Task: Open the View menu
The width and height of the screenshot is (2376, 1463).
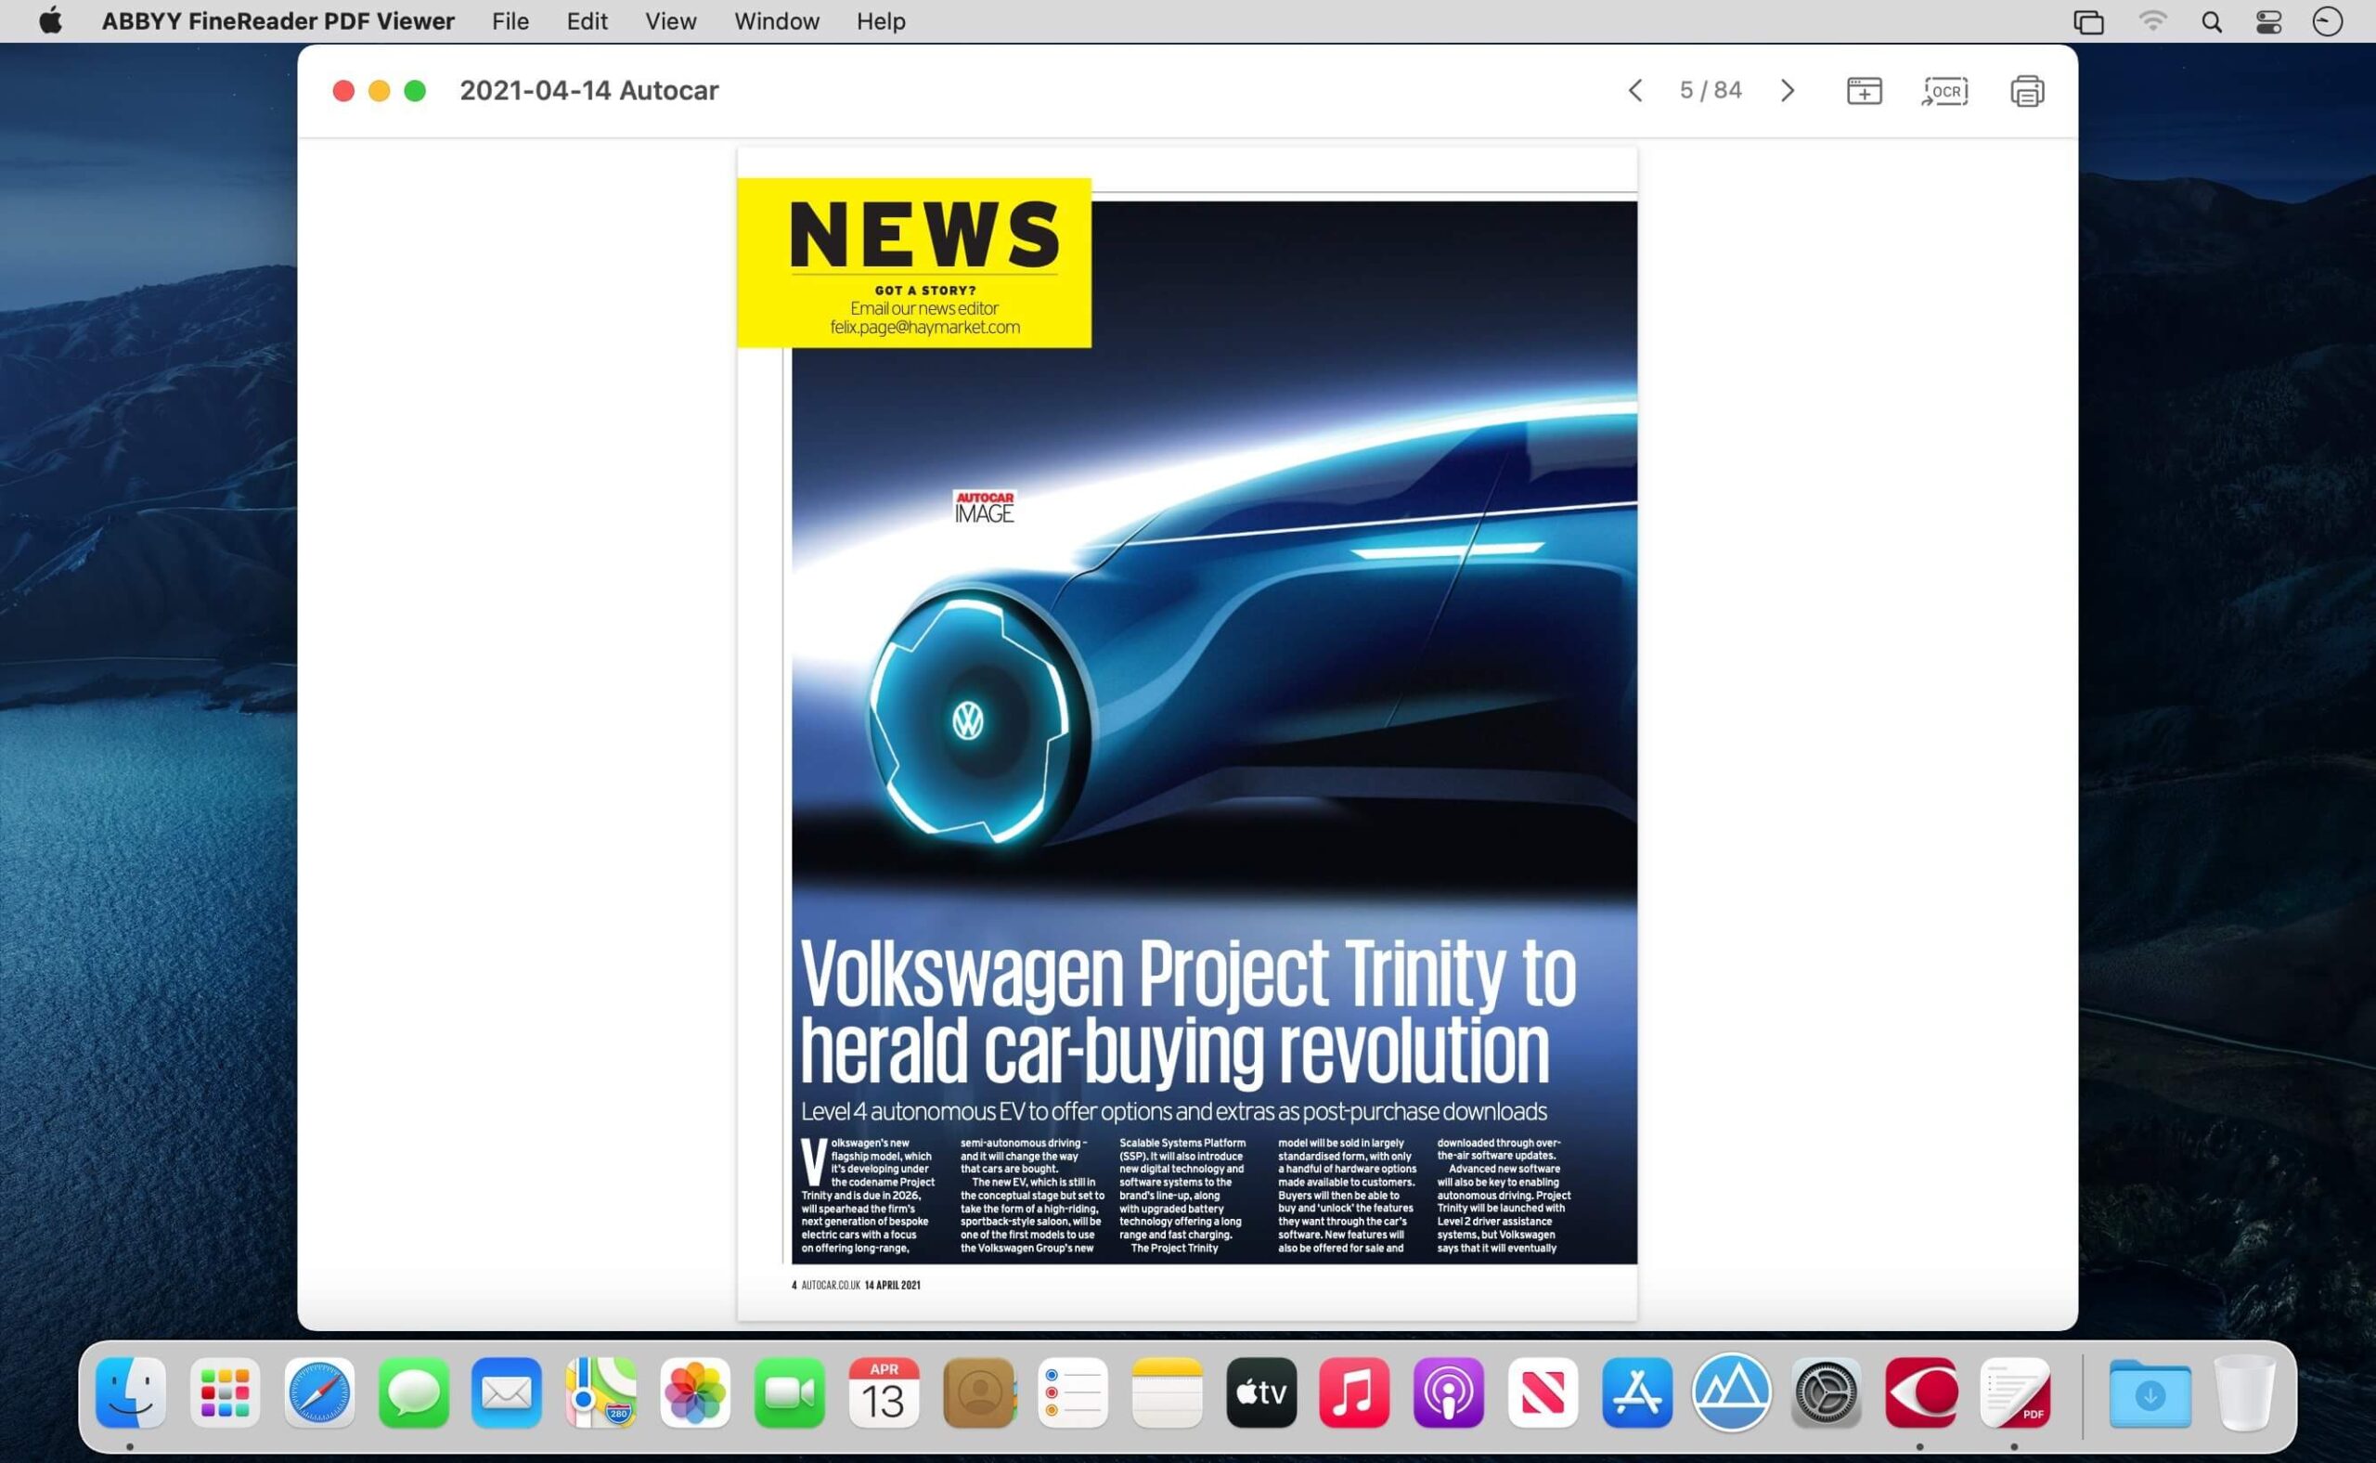Action: coord(669,21)
